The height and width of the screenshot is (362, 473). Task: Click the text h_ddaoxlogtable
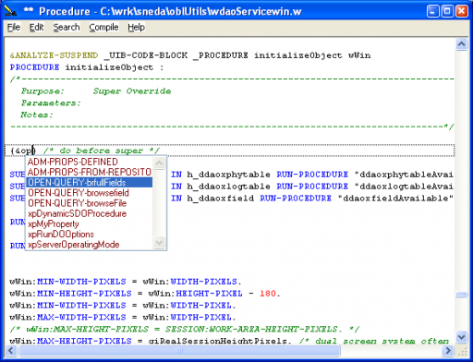(x=228, y=187)
